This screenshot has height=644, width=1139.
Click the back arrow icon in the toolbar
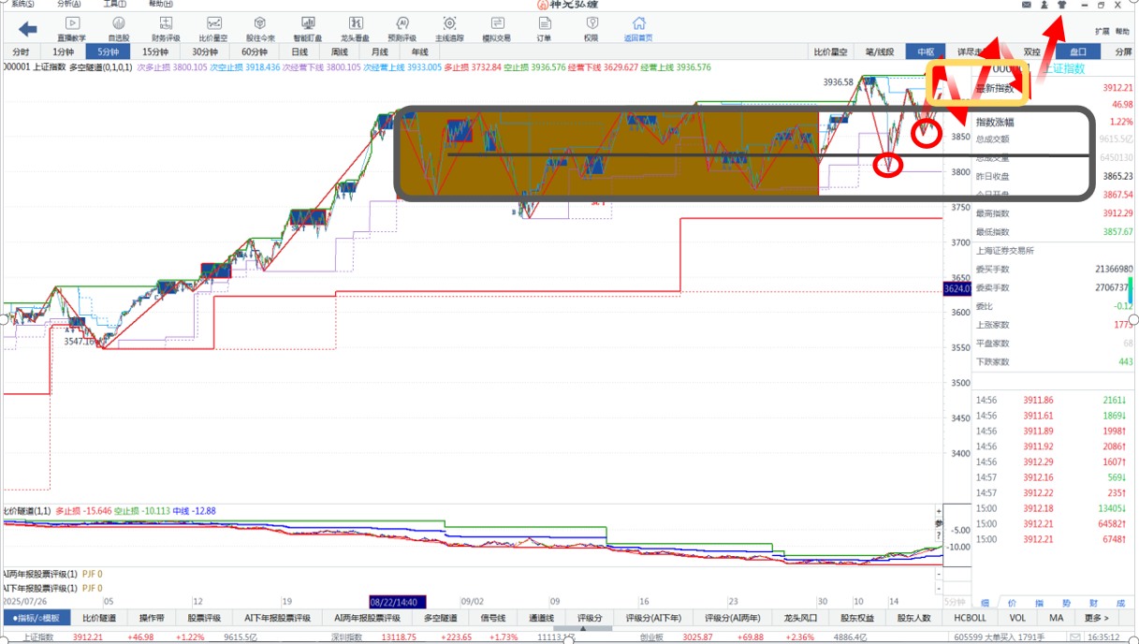coord(27,29)
